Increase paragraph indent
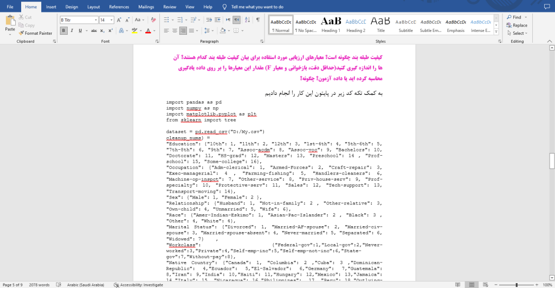Viewport: 555px width, 288px height. coord(217,20)
